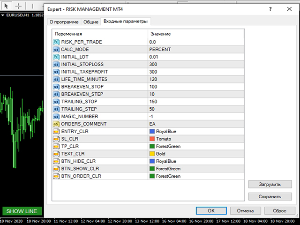
Task: Edit the RISK_PER_TRADE value 0.0
Action: point(196,42)
